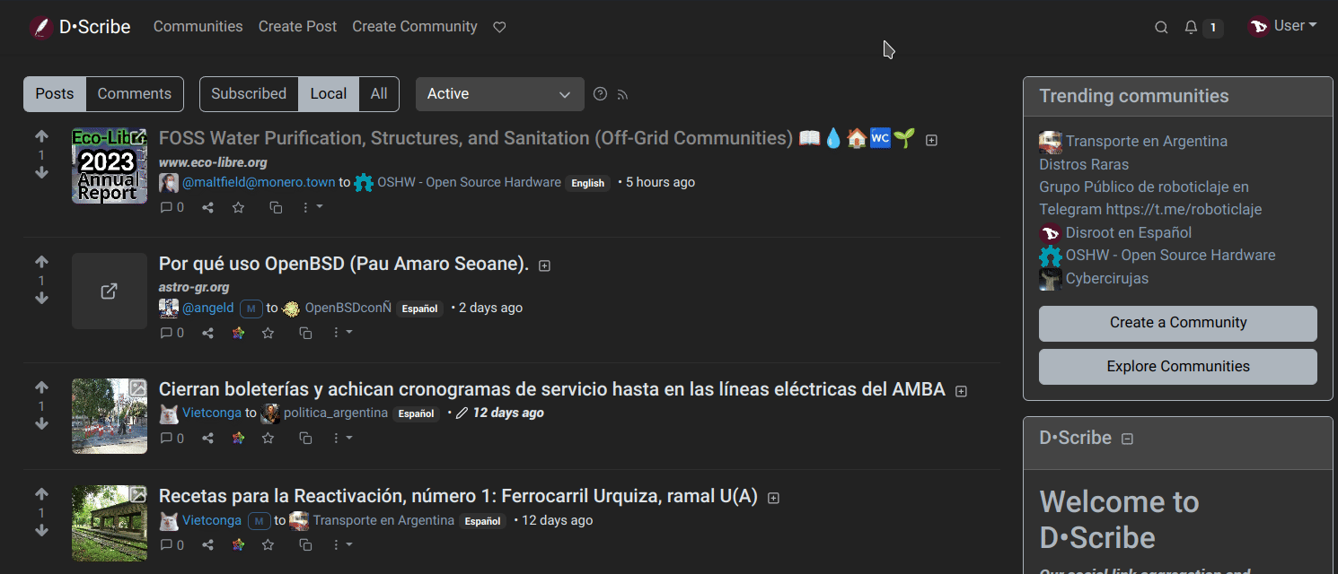Screen dimensions: 1338x574
Task: Click the Explore Communities button
Action: point(1177,367)
